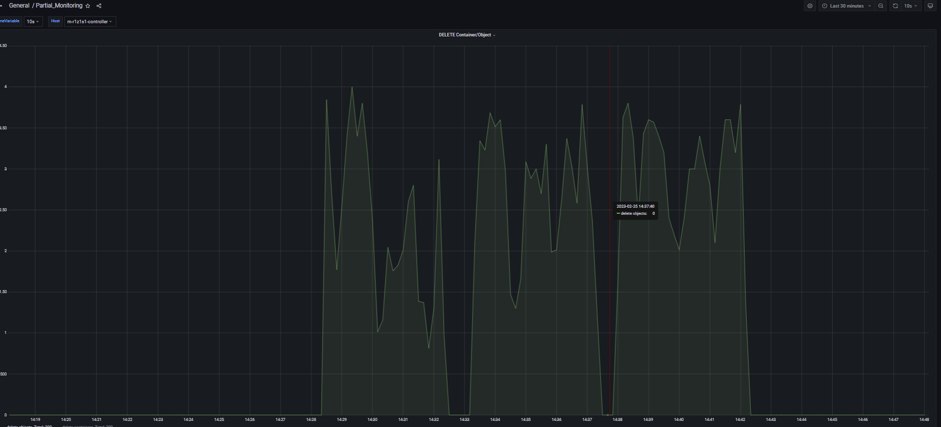This screenshot has width=941, height=427.
Task: Click the clock icon in the time picker
Action: 825,6
